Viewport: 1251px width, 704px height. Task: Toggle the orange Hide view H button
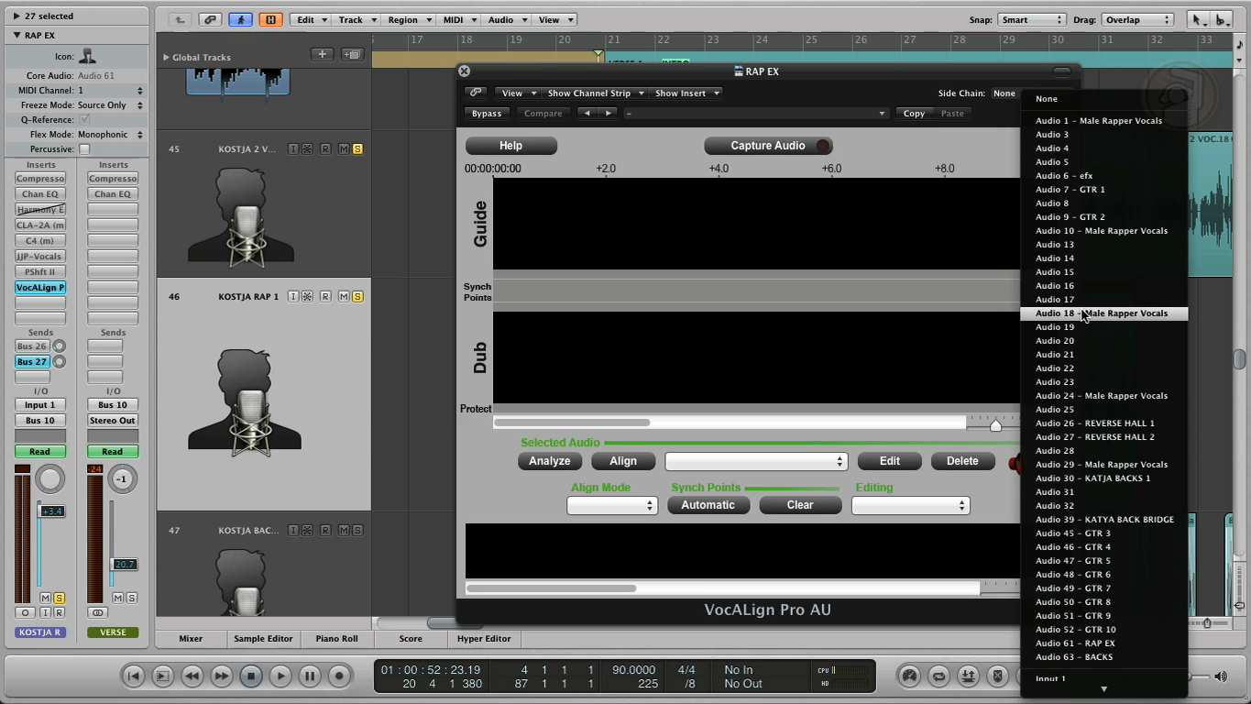click(270, 19)
